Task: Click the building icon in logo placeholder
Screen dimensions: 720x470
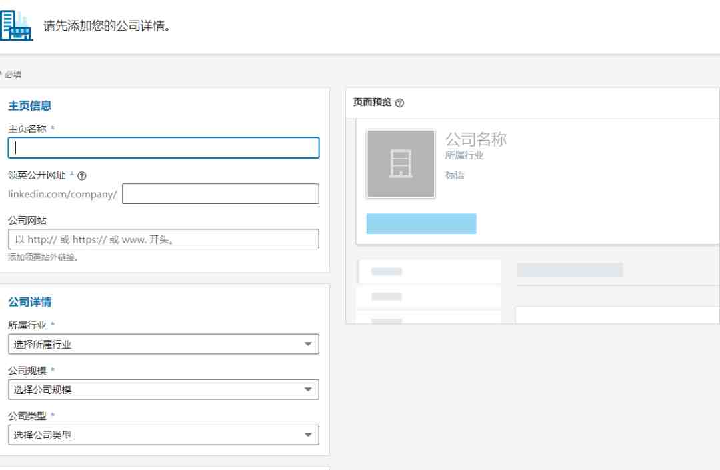Action: coord(401,164)
